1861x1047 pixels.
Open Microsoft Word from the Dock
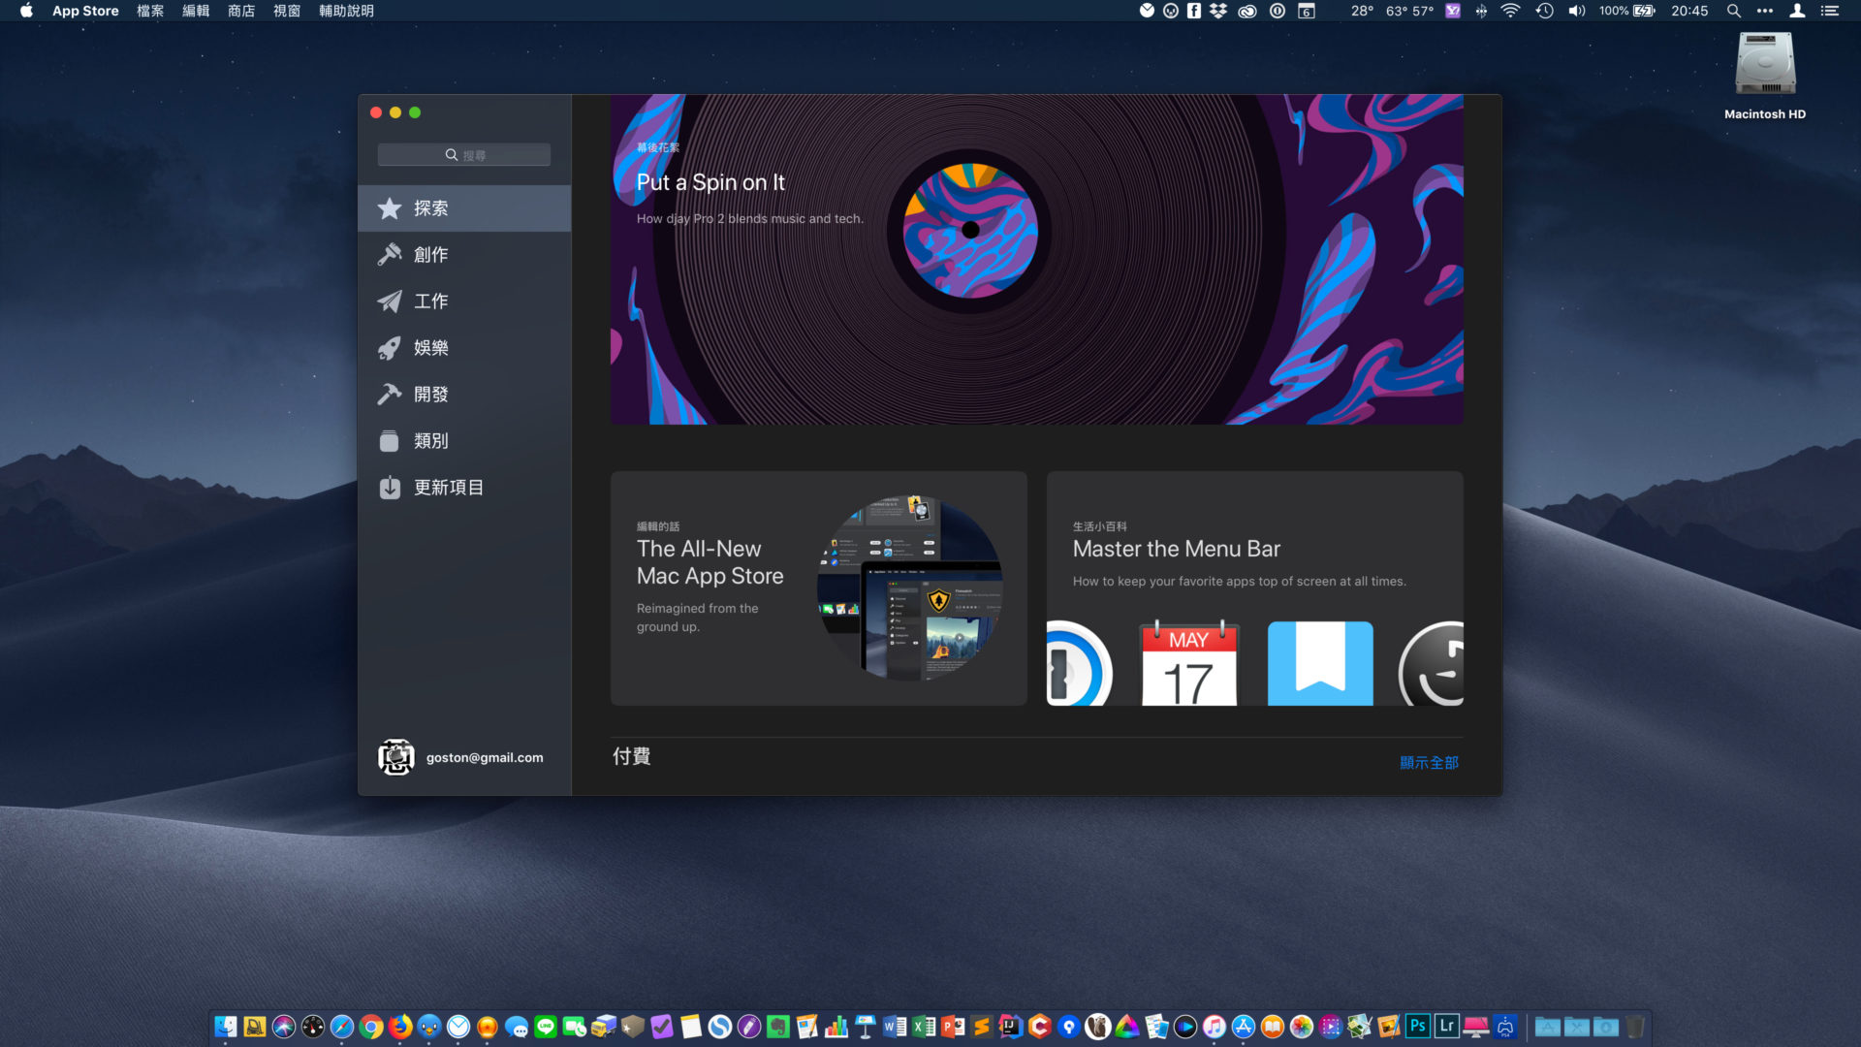[895, 1027]
